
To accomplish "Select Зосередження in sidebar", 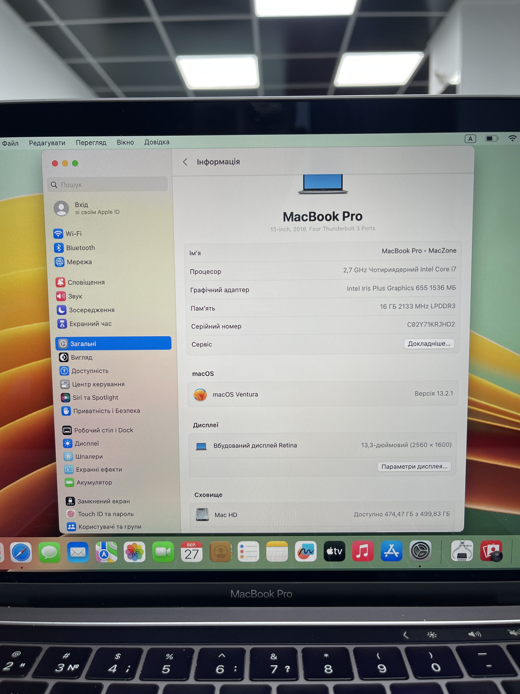I will (x=85, y=310).
